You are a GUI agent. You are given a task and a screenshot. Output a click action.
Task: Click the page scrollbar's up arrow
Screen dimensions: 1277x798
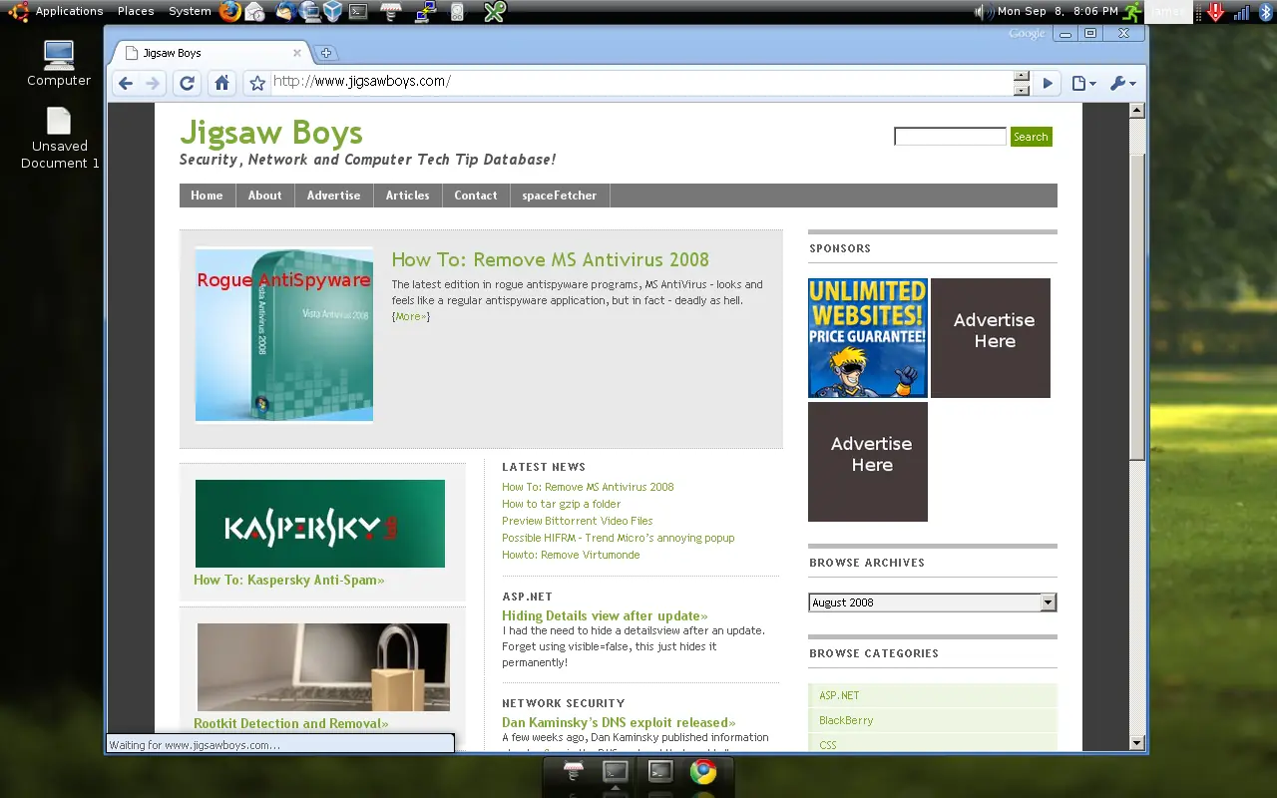[x=1137, y=111]
